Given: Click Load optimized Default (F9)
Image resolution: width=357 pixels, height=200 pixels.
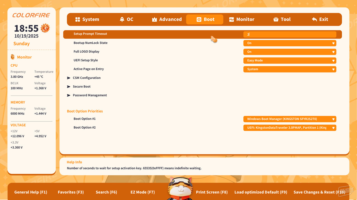Looking at the screenshot, I should [x=260, y=192].
